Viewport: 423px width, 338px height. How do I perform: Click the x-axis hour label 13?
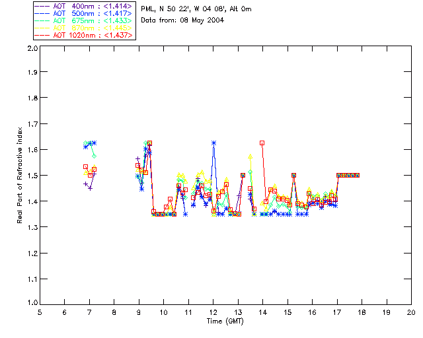coord(238,312)
